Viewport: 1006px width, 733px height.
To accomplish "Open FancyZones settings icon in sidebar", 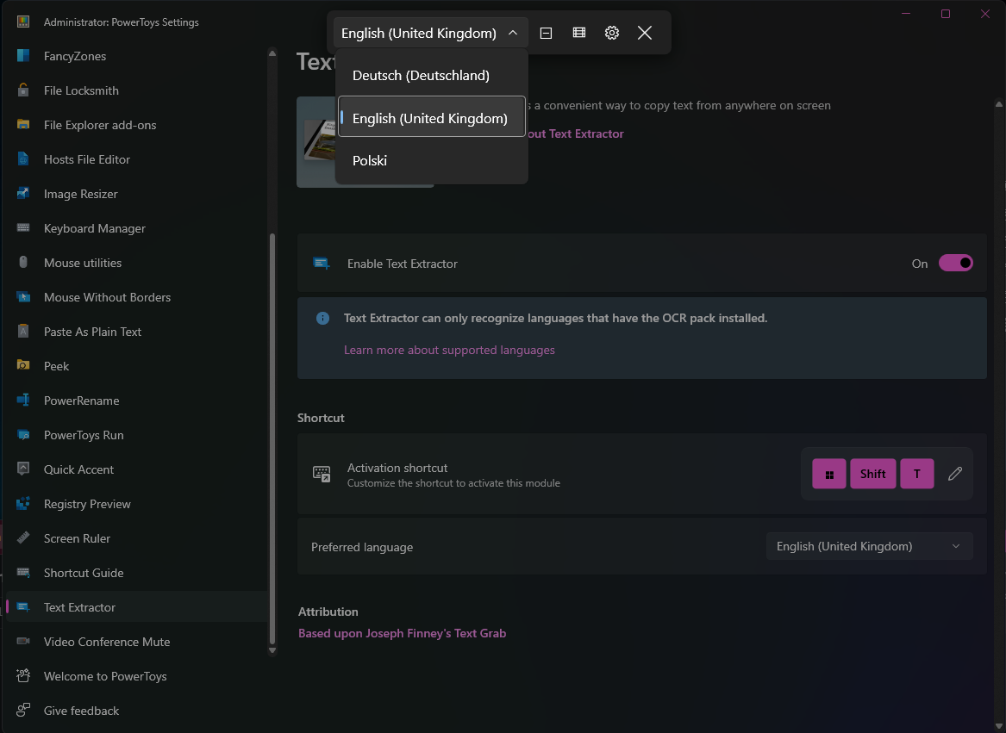I will click(x=23, y=56).
